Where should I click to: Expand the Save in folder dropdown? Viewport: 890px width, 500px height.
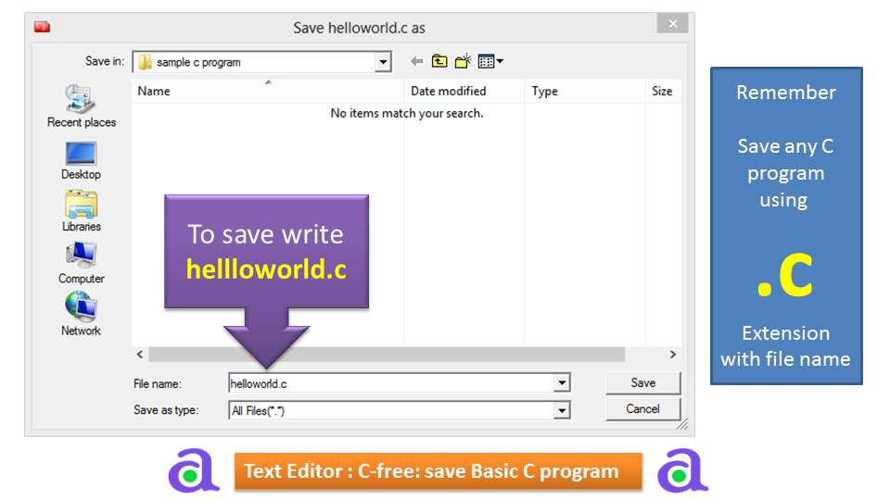click(383, 62)
